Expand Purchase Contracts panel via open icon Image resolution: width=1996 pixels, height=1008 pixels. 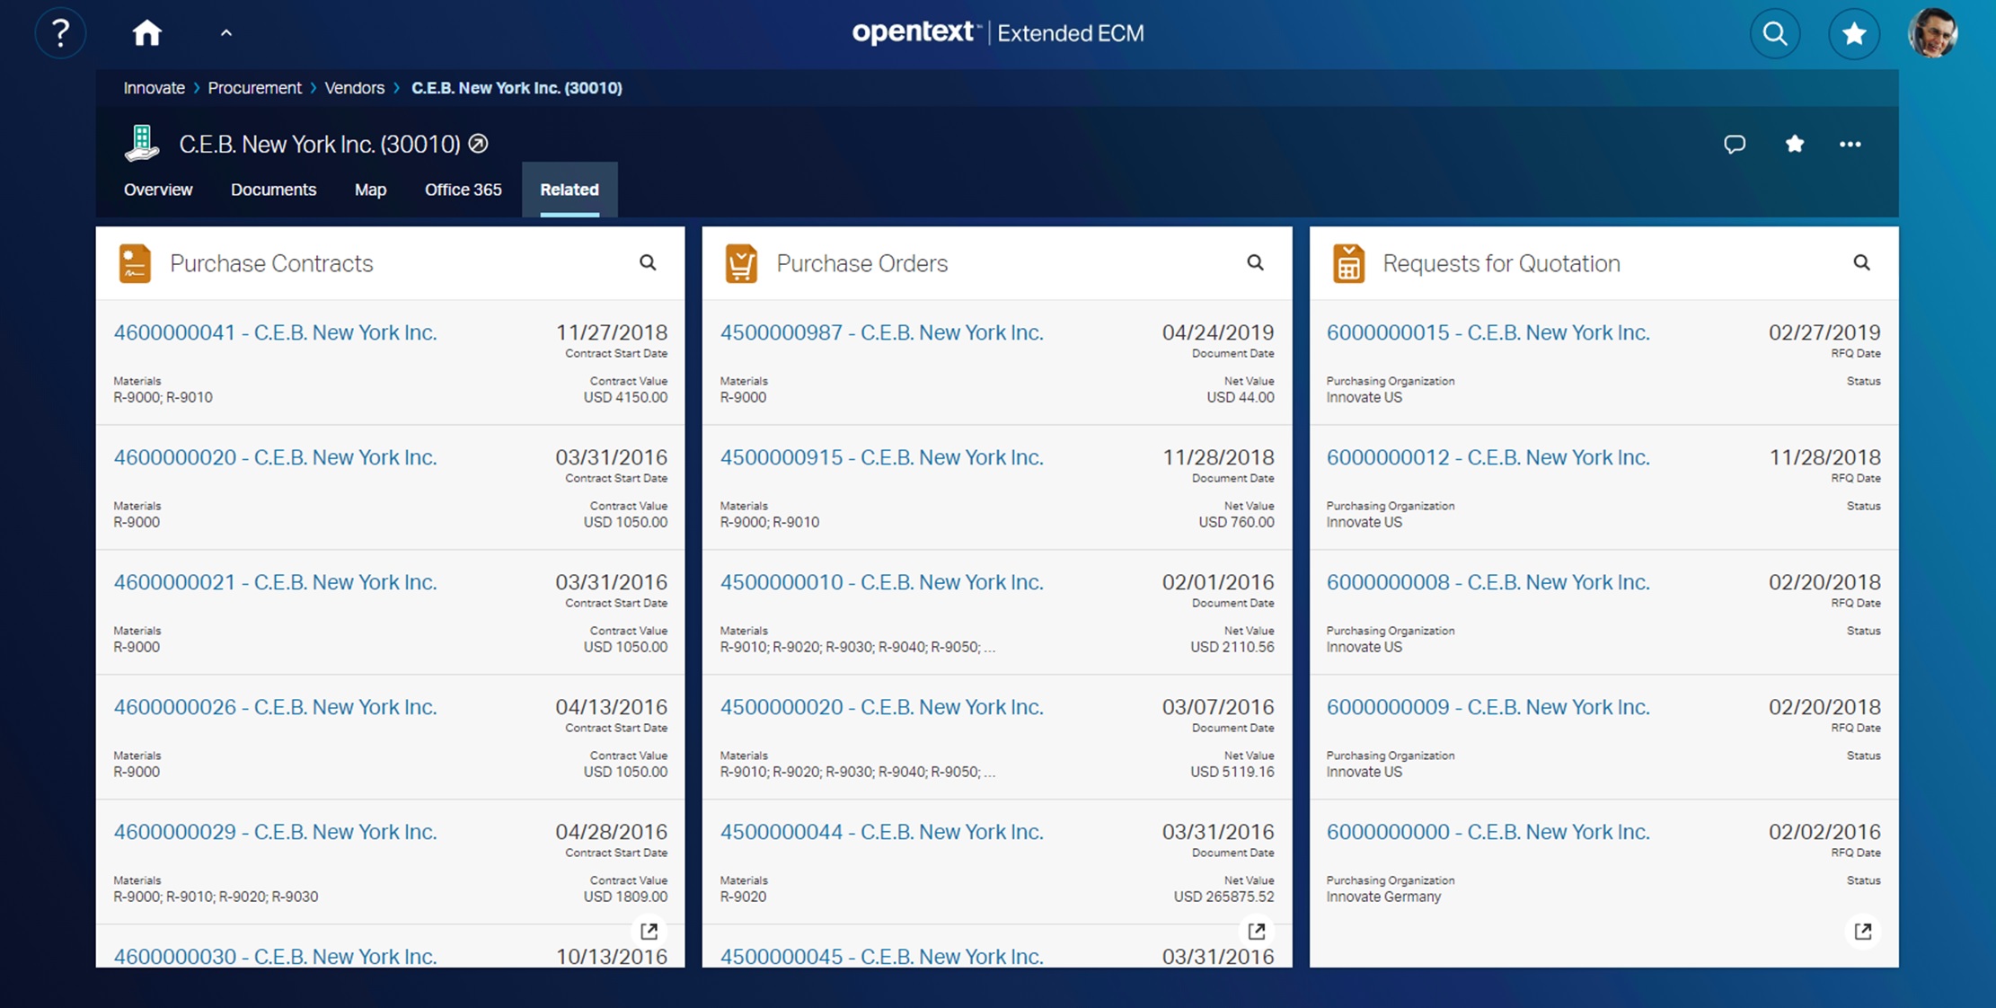pyautogui.click(x=649, y=931)
